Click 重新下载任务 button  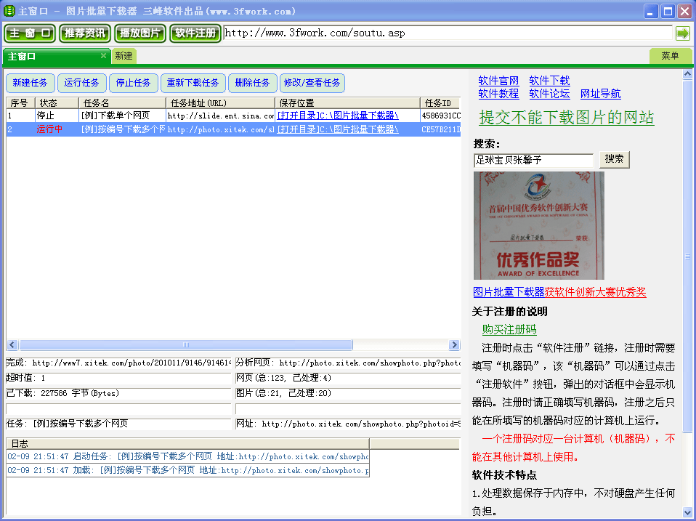193,83
